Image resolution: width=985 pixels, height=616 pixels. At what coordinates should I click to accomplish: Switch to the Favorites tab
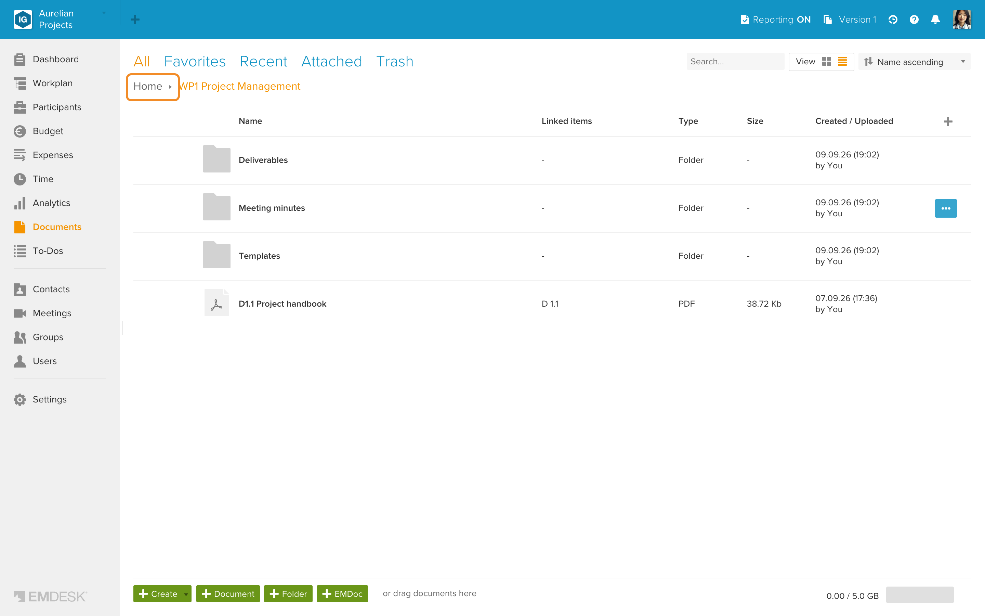195,62
